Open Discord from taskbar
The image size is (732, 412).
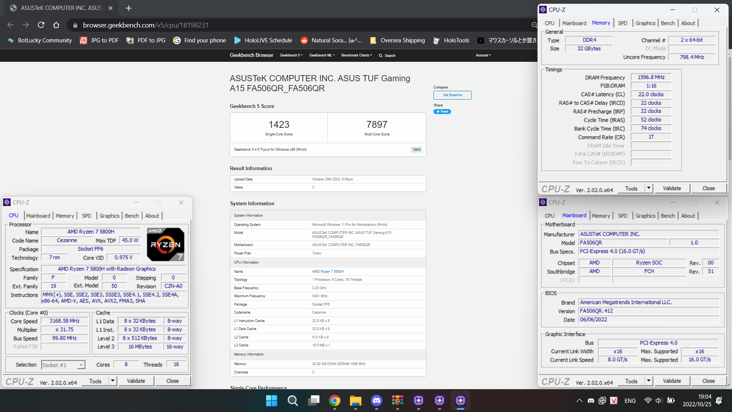pyautogui.click(x=376, y=401)
